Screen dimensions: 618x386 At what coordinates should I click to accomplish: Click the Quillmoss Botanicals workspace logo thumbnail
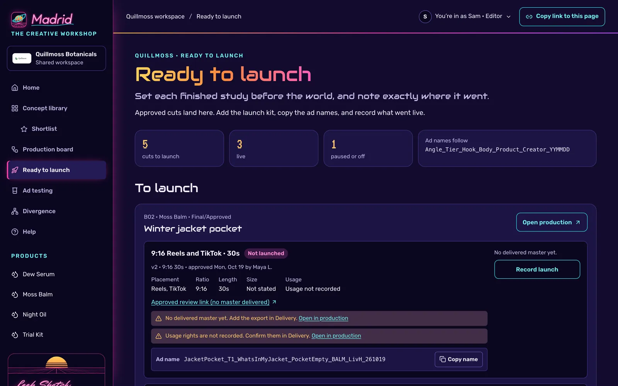[22, 58]
